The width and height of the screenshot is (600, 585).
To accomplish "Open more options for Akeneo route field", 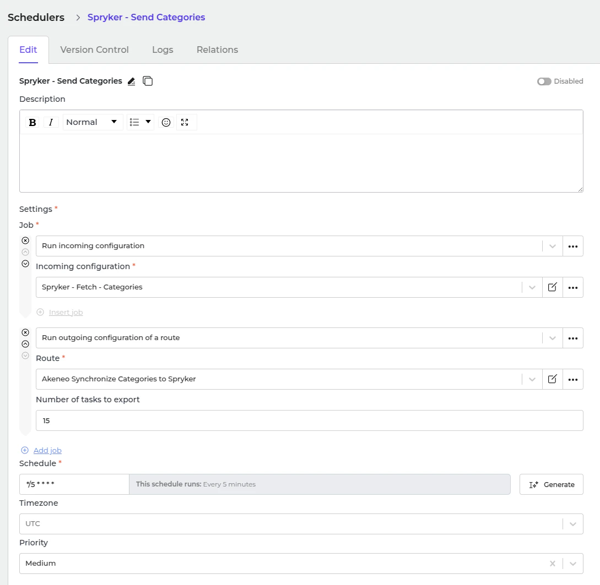I will point(572,379).
